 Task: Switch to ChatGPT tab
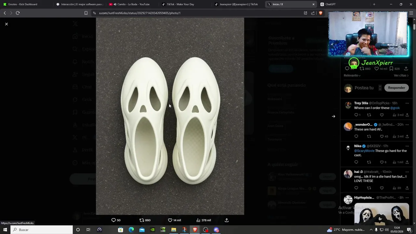pyautogui.click(x=343, y=4)
